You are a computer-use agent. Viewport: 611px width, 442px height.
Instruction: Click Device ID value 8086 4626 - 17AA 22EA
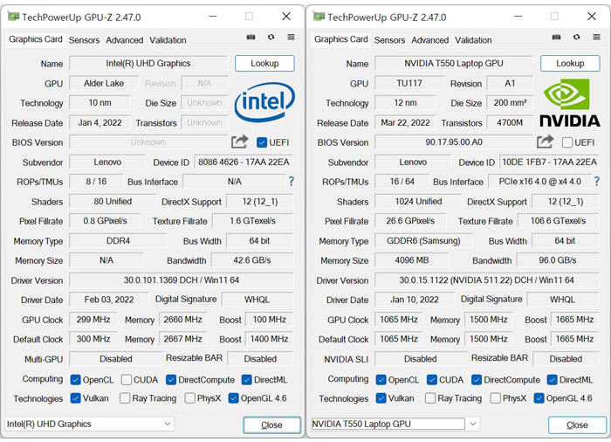point(244,162)
